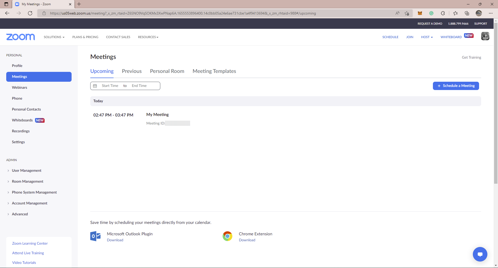Click the calendar icon in date range

pos(95,86)
